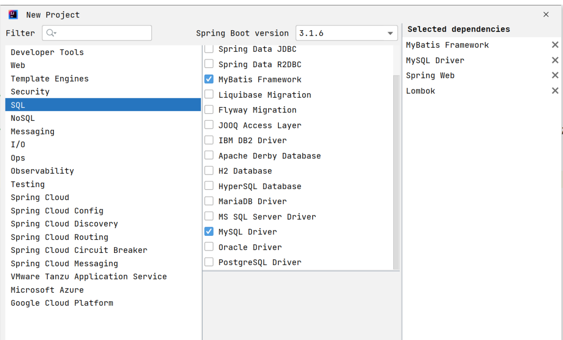
Task: Enable the JOOQ Access Layer checkbox
Action: point(209,125)
